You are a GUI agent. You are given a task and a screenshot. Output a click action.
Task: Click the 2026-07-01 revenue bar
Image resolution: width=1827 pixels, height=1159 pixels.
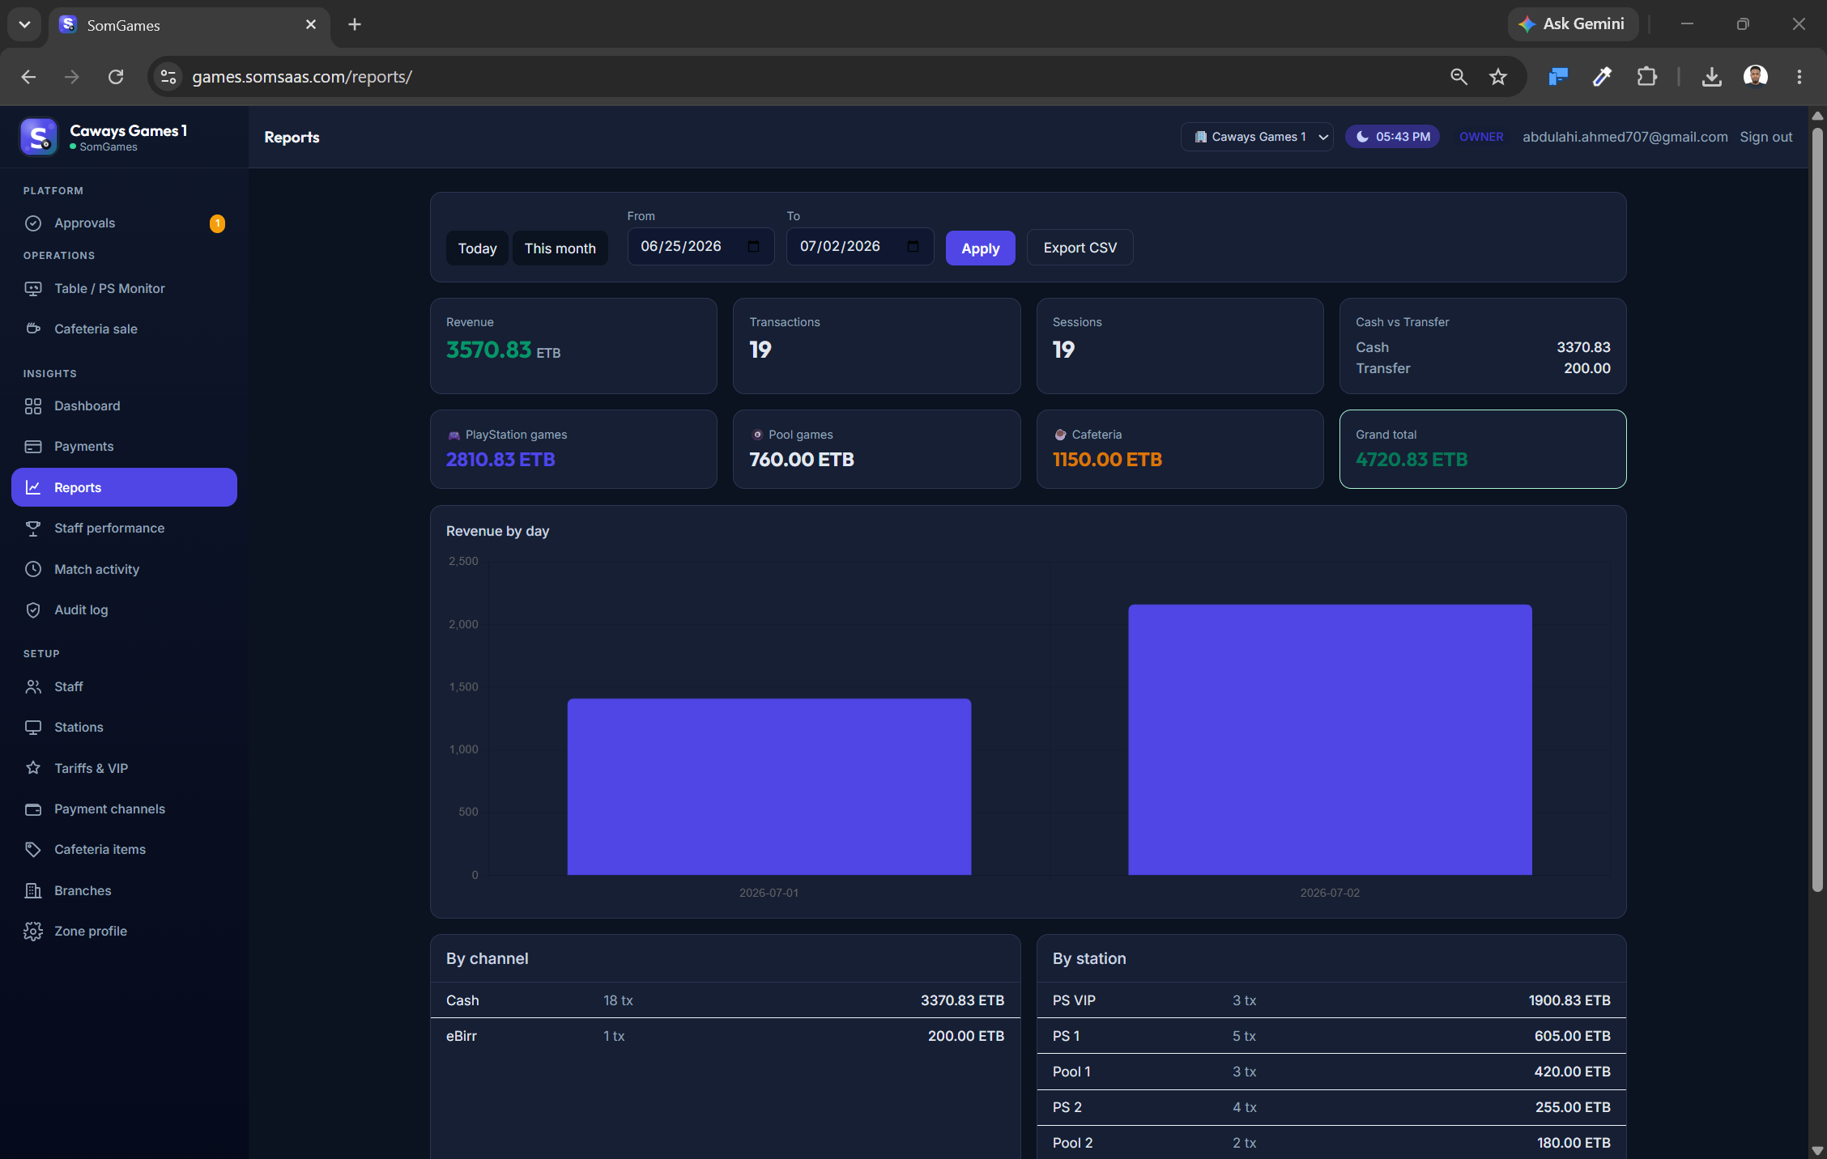point(769,787)
